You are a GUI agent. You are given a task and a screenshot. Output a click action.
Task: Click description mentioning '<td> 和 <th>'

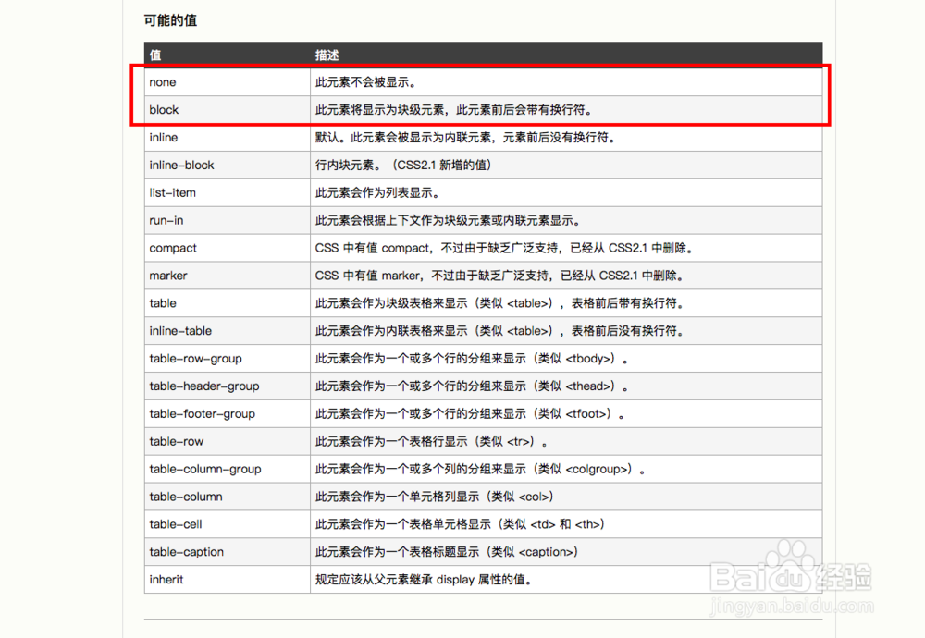pyautogui.click(x=460, y=525)
